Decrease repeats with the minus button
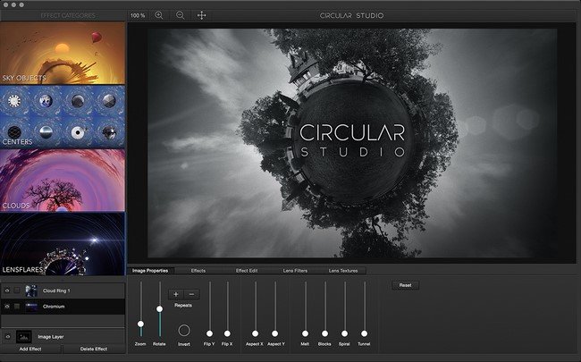Viewport: 581px width, 362px height. [191, 294]
